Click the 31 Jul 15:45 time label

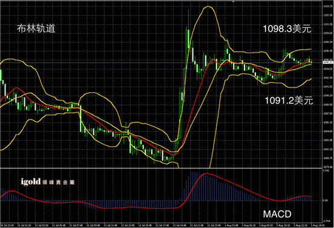145,225
